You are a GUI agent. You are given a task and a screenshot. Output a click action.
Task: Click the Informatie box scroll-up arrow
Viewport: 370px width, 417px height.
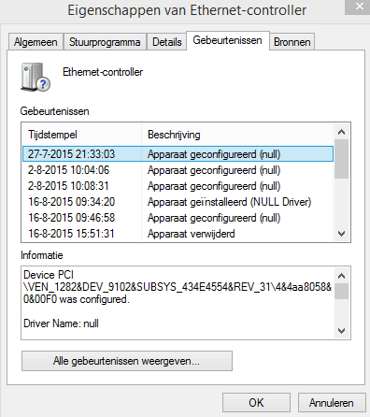coord(341,276)
